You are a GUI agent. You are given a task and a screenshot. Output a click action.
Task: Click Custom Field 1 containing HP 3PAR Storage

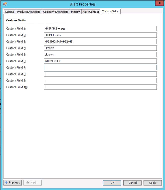tap(100, 28)
